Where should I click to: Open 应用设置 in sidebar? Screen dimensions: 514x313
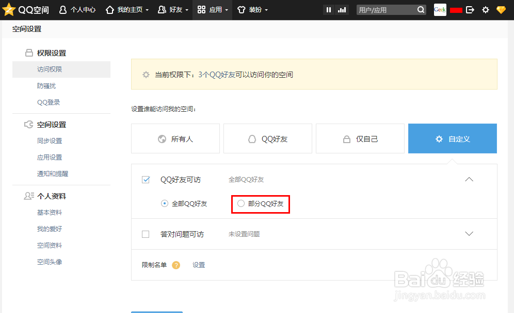[x=50, y=158]
